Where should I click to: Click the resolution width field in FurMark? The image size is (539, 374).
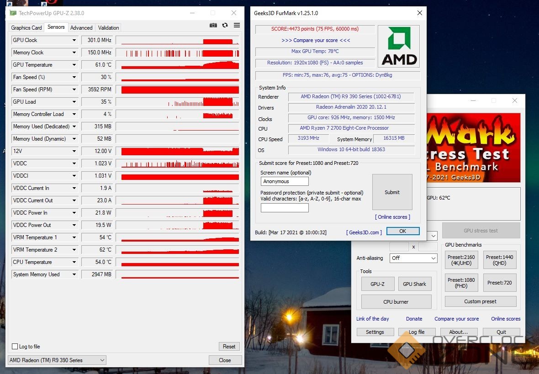point(399,247)
